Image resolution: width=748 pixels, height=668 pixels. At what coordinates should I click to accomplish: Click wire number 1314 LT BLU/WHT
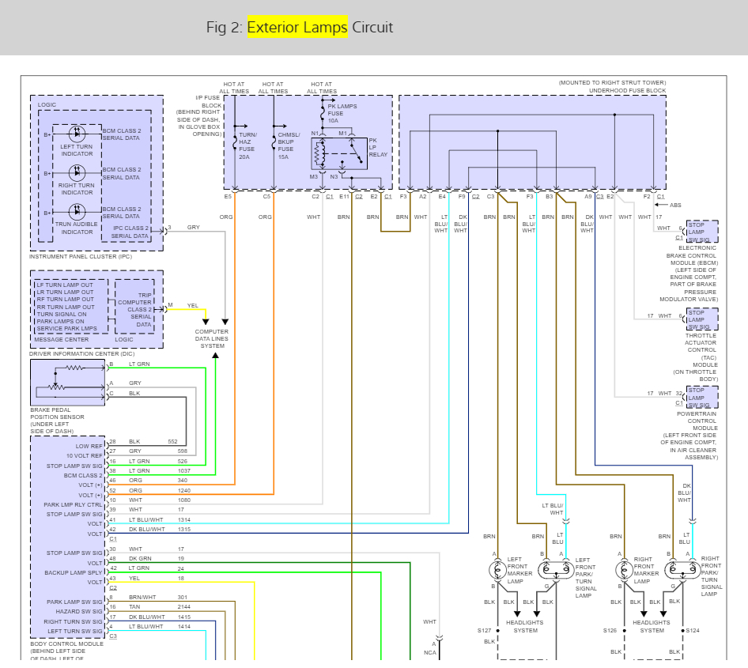coord(183,519)
